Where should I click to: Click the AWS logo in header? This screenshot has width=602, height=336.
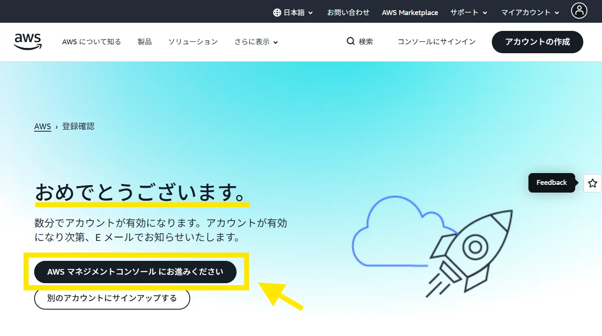pos(28,41)
